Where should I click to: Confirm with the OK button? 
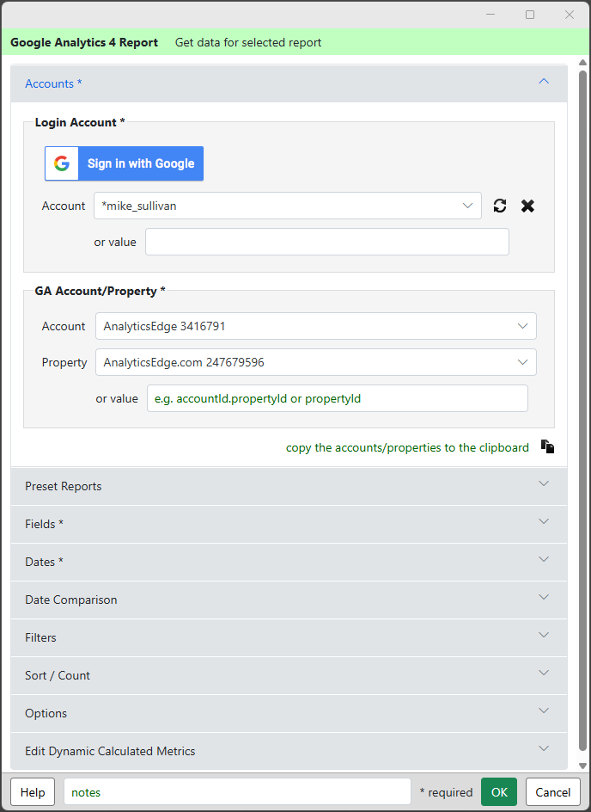[x=499, y=792]
